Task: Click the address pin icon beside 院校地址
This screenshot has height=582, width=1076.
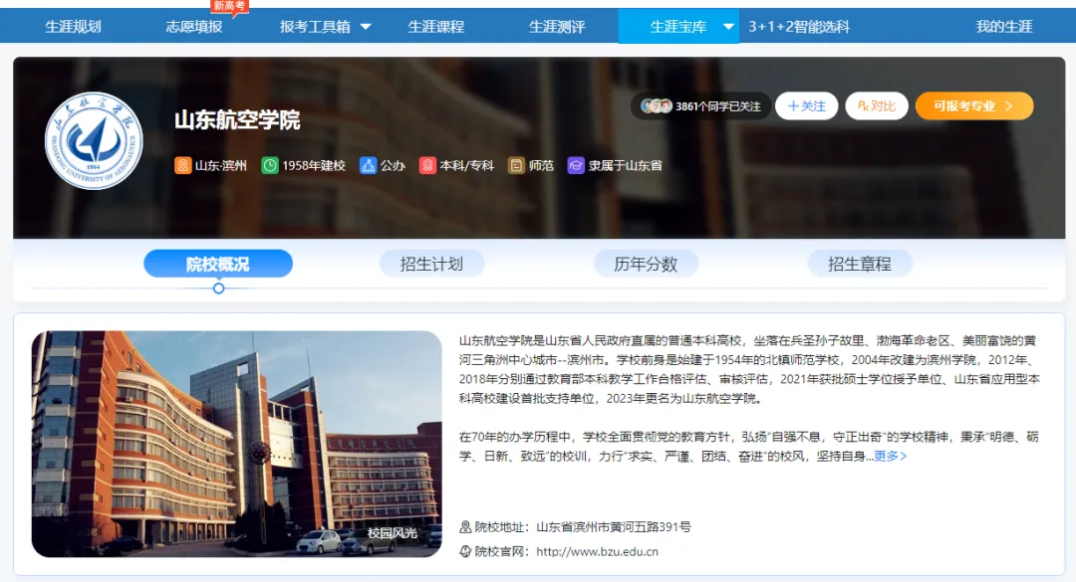Action: (465, 527)
